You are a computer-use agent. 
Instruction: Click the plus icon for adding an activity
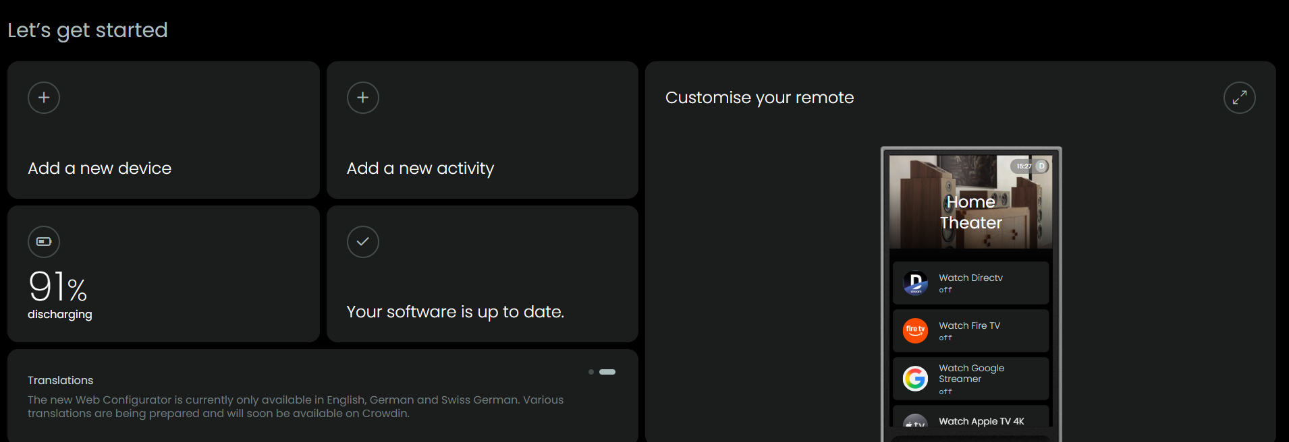(x=363, y=98)
